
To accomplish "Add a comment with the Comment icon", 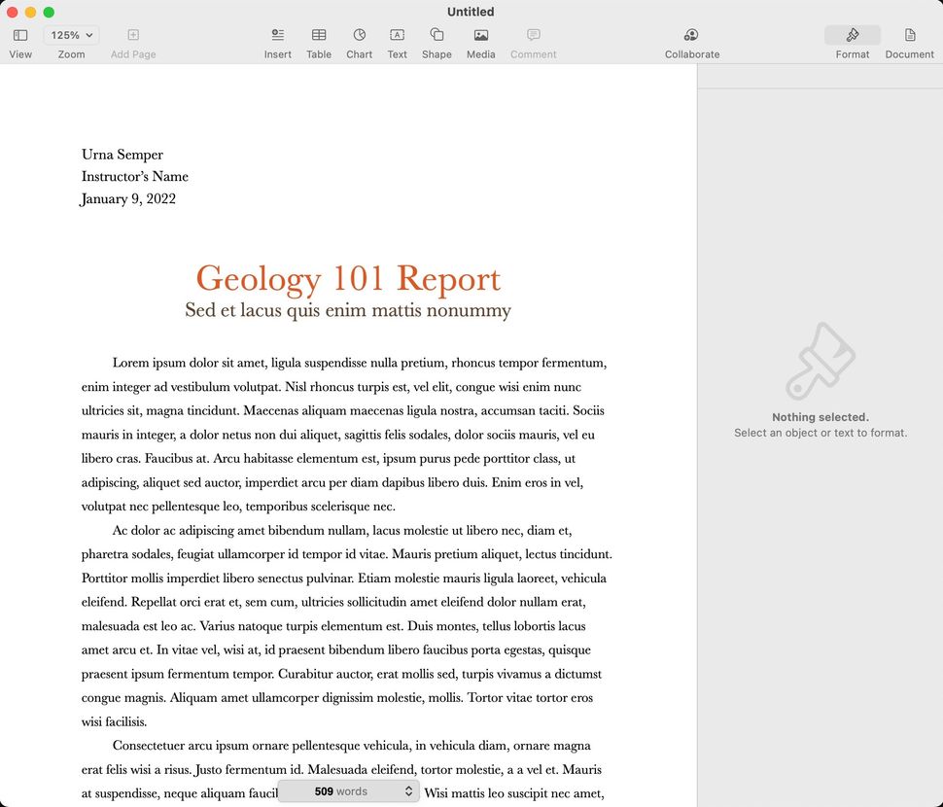I will click(x=533, y=39).
